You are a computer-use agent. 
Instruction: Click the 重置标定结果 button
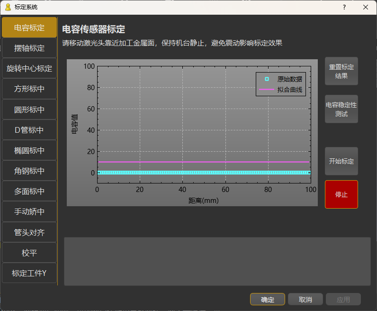[341, 71]
